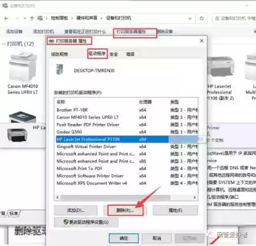The height and width of the screenshot is (246, 256).
Task: Select Foxit Reader PDF Printer Driver row
Action: (x=127, y=125)
